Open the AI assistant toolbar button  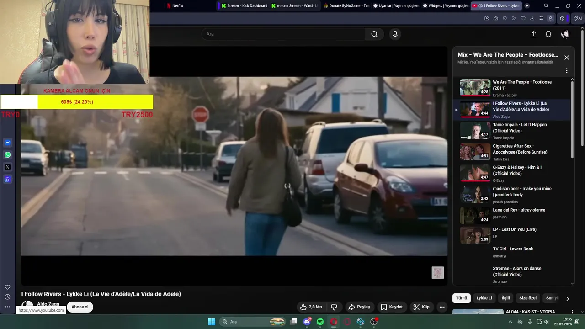(x=577, y=18)
